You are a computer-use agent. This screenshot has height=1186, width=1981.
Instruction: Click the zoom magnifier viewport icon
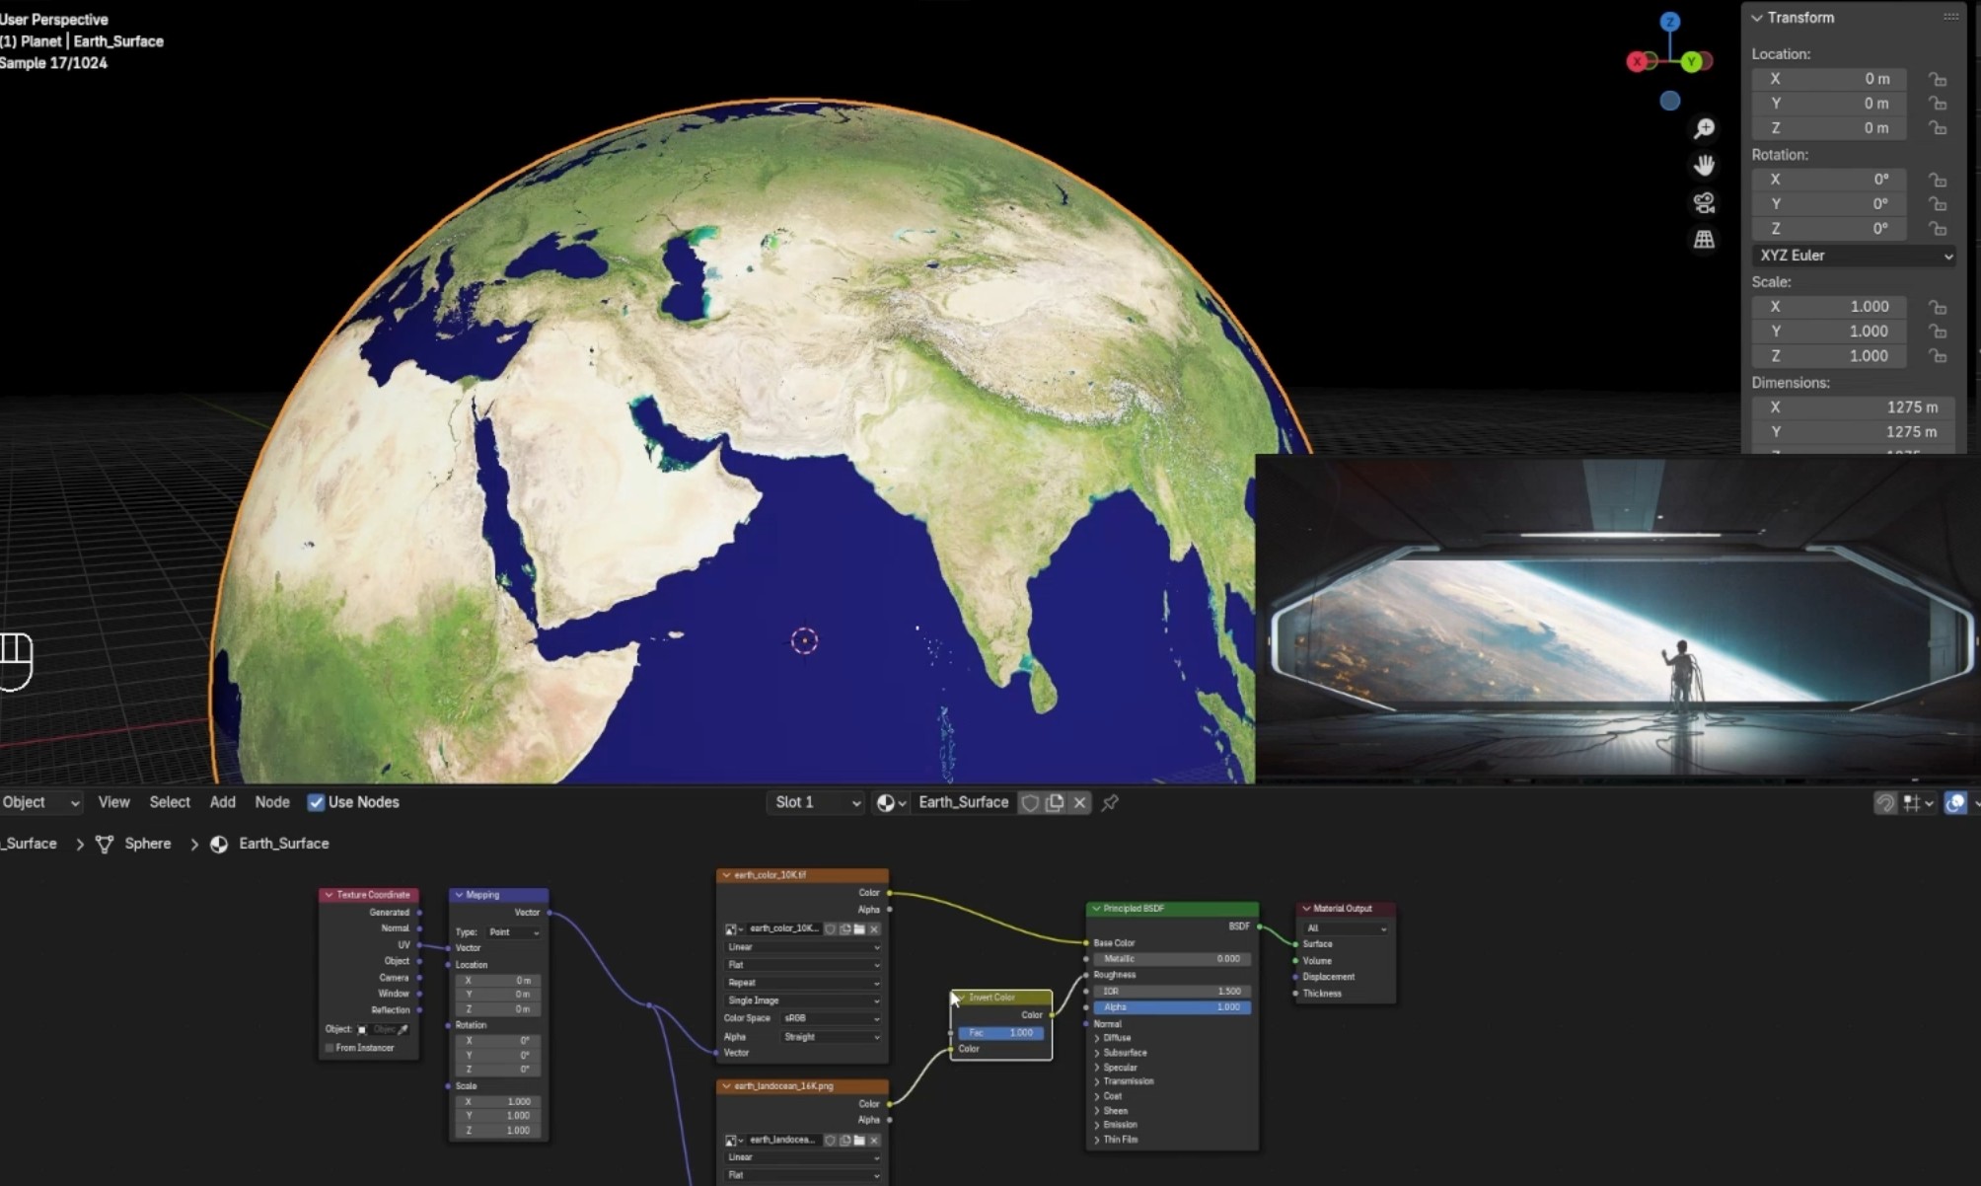click(x=1704, y=129)
